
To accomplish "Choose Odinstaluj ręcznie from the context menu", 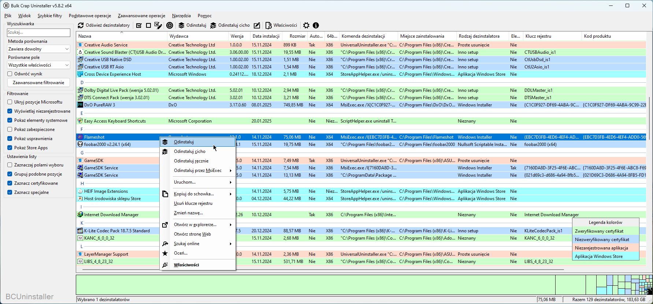I will point(191,161).
